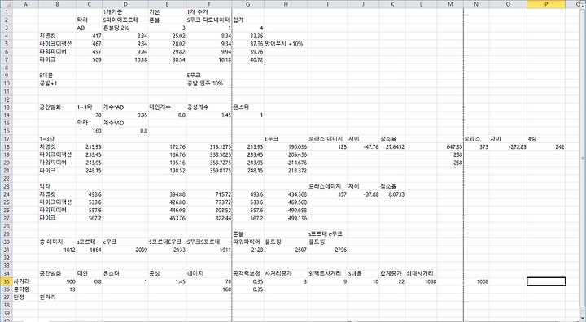Select the cell with value -47.76
The height and width of the screenshot is (322, 586).
pyautogui.click(x=363, y=147)
